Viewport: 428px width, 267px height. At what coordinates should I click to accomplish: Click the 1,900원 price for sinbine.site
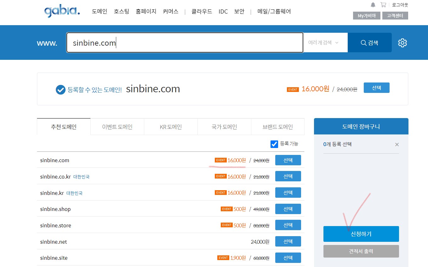238,258
